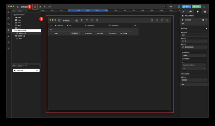Click the filter funnel icon in the table toolbar
215x126 pixels.
click(x=82, y=20)
